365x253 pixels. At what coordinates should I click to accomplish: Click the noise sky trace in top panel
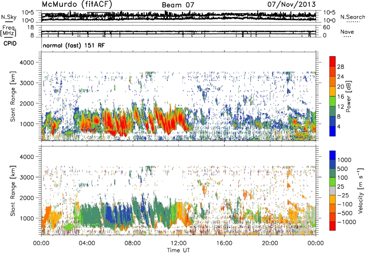(179, 16)
